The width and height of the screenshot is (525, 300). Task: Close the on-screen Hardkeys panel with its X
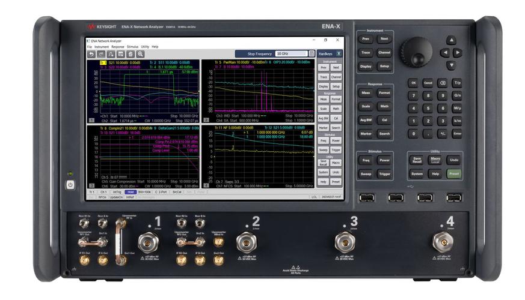(339, 53)
